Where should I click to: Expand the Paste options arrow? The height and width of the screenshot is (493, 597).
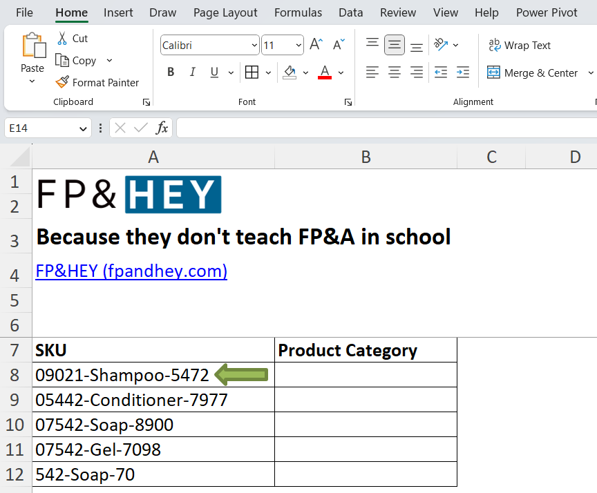(x=32, y=81)
